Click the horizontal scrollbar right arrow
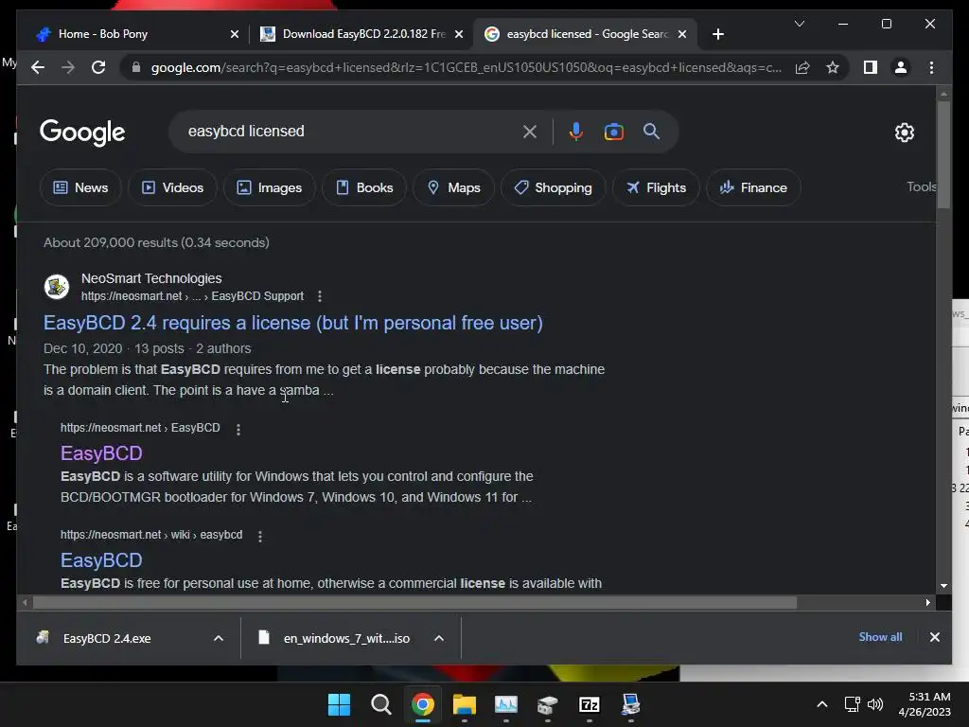The image size is (969, 727). coord(927,602)
